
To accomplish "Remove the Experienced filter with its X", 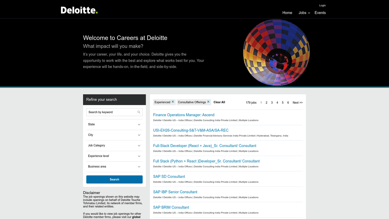I will click(173, 102).
